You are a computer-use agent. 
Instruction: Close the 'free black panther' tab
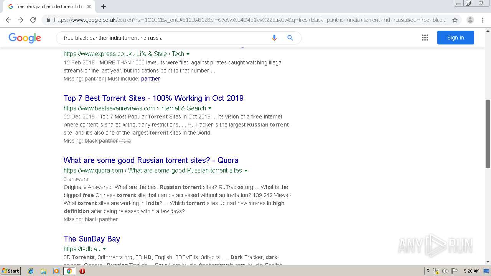pyautogui.click(x=89, y=7)
